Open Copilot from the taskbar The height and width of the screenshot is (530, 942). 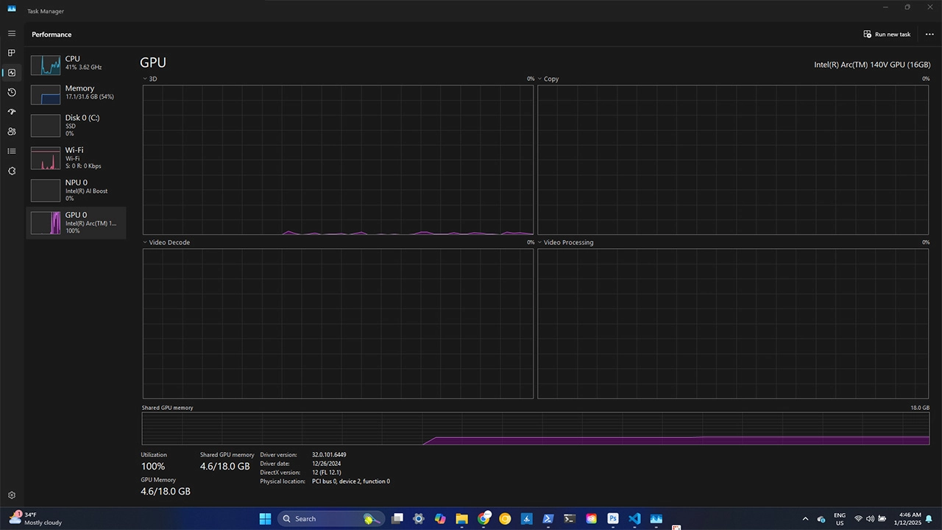440,519
